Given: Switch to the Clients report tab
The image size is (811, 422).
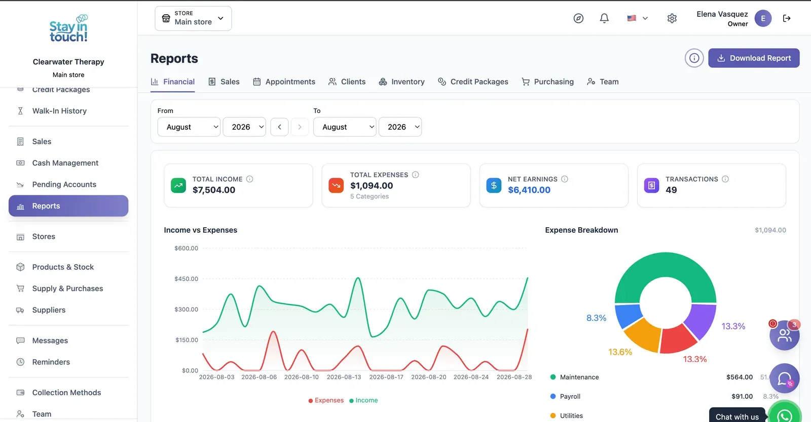Looking at the screenshot, I should coord(347,81).
